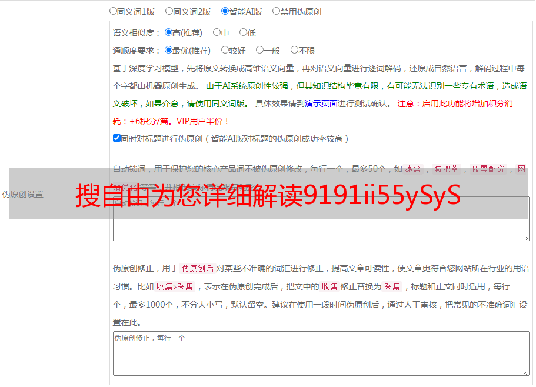This screenshot has width=536, height=387.
Task: Set 通顺度要求 to 最优(推荐)
Action: pos(168,50)
